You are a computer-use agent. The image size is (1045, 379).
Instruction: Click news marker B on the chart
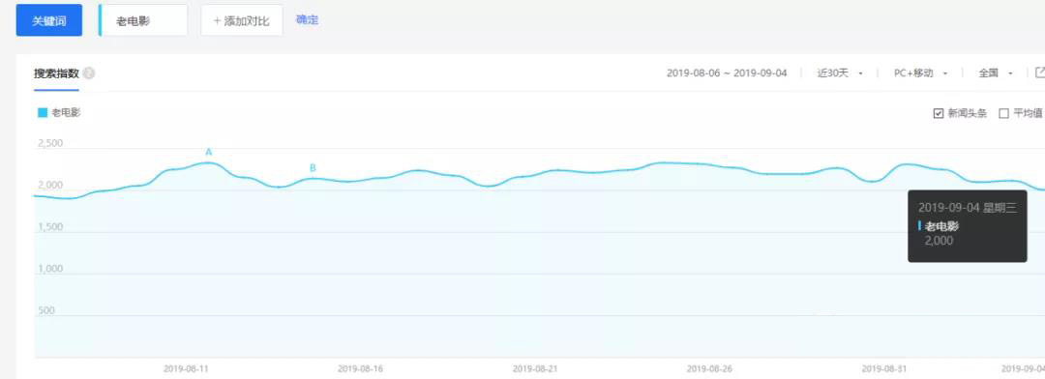313,168
